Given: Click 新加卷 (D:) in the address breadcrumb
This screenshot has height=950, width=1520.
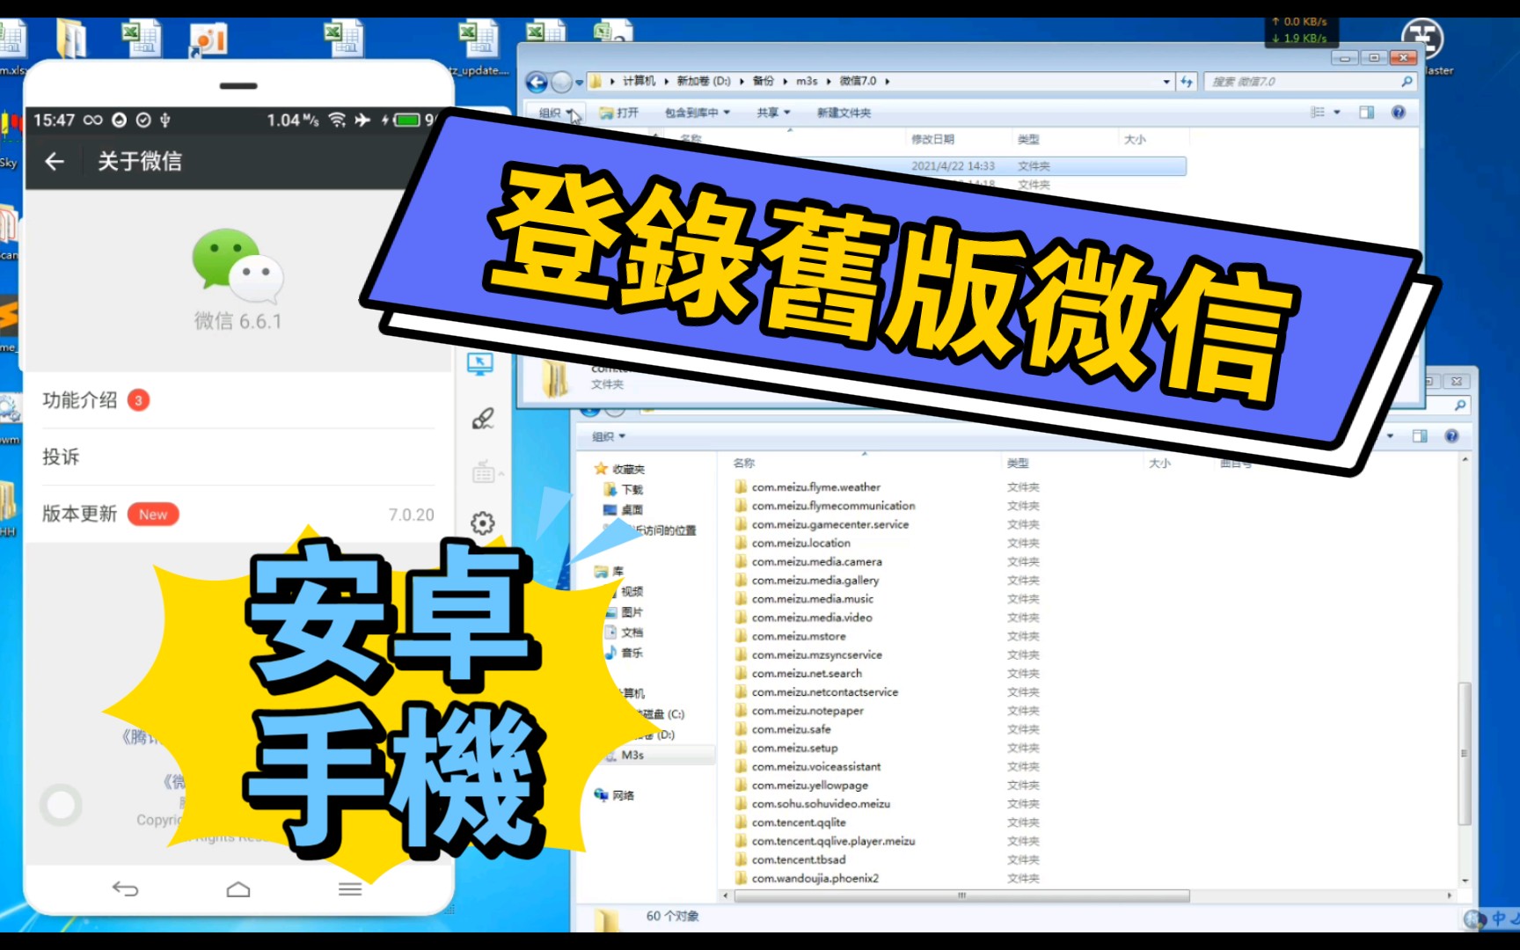Looking at the screenshot, I should (x=704, y=81).
